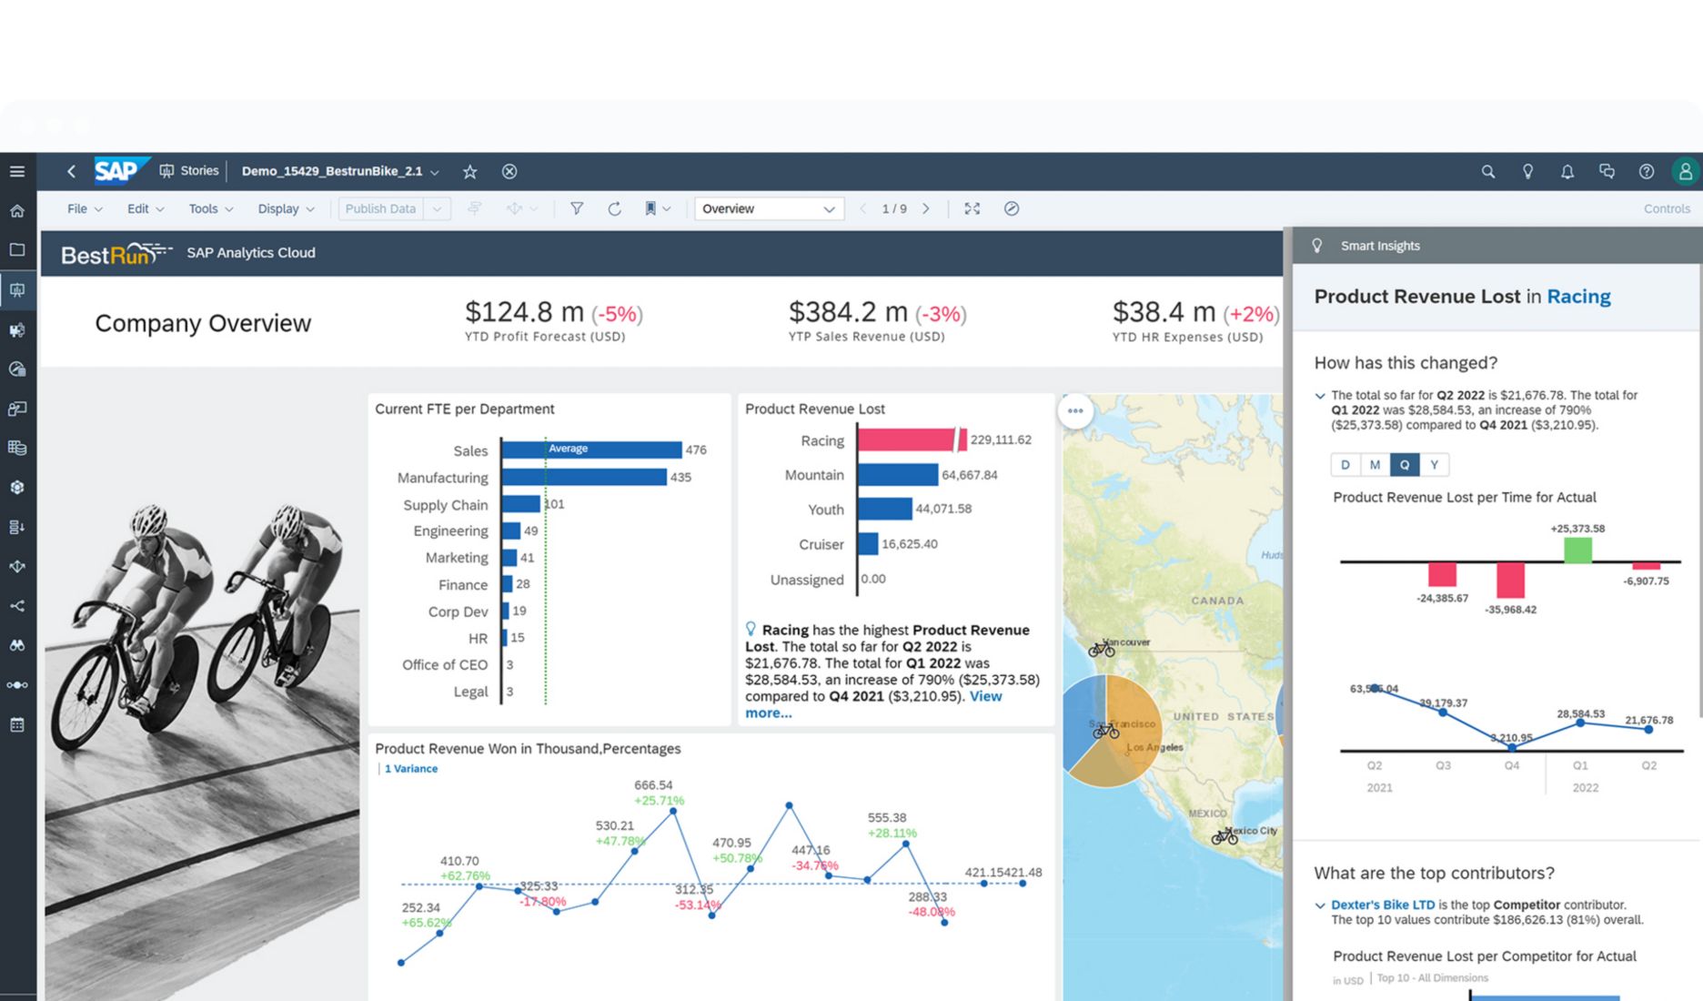The width and height of the screenshot is (1703, 1001).
Task: Star the Demo_15429_BestrunBike_2.1 story
Action: 470,171
